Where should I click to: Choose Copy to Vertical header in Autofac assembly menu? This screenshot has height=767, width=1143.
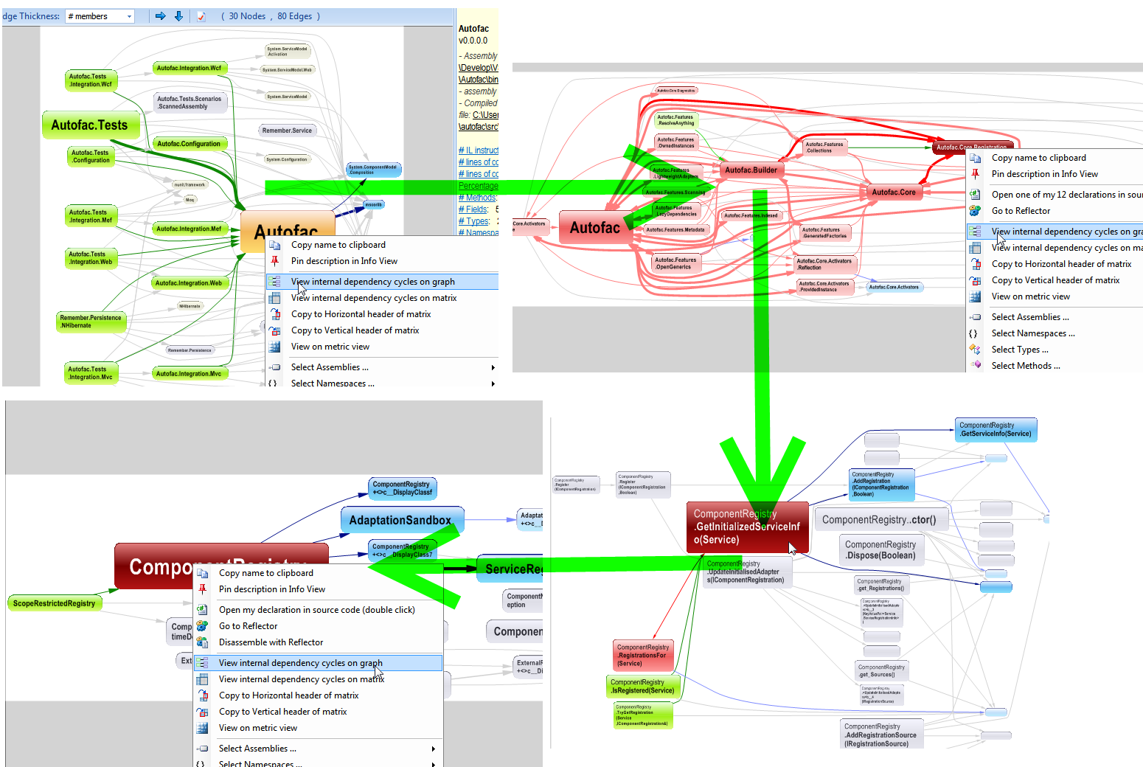click(355, 330)
